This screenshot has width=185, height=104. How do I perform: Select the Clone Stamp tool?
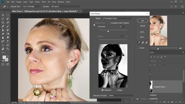3,30
